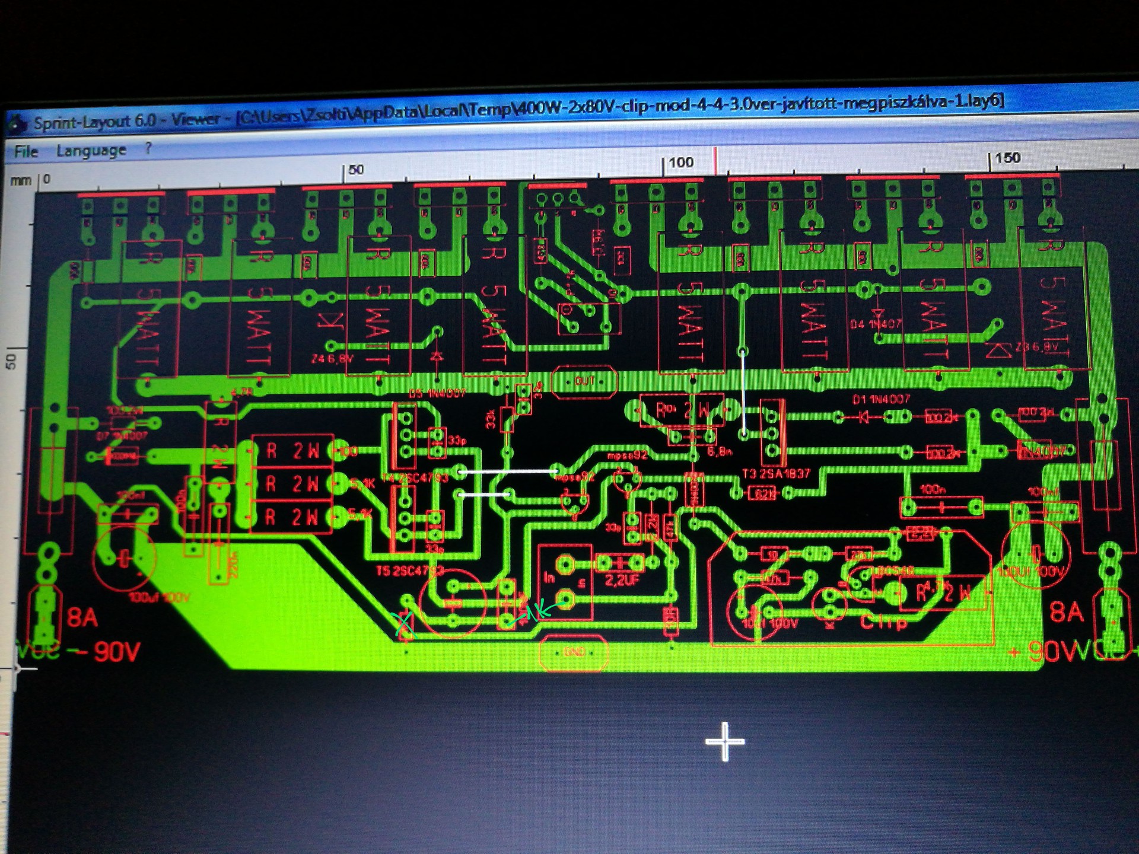
Task: Click the red cursor position marker on top ruler
Action: tap(716, 161)
